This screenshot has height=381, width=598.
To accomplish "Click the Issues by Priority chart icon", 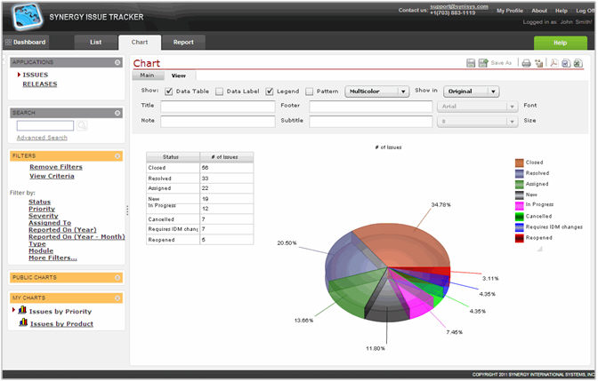I will click(x=22, y=310).
